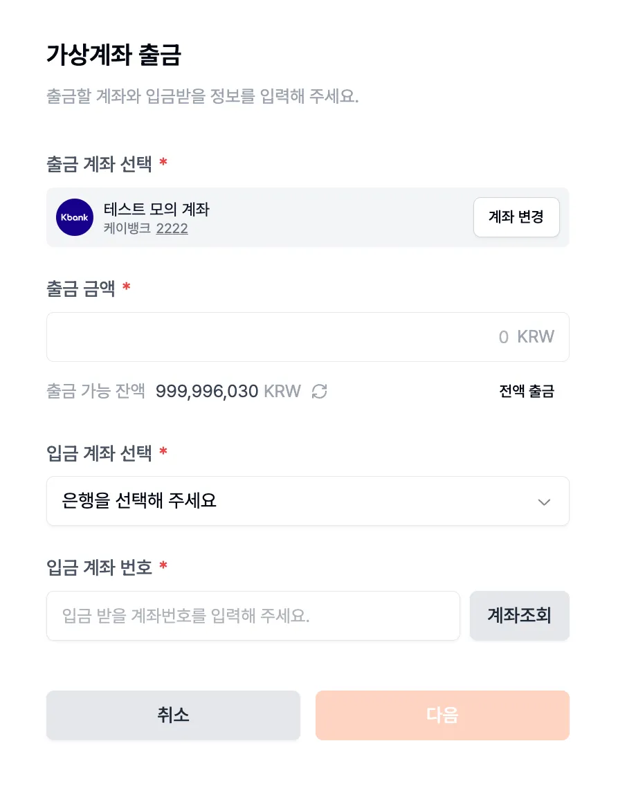
Task: Click the 입금 계좌 번호 label
Action: click(99, 568)
